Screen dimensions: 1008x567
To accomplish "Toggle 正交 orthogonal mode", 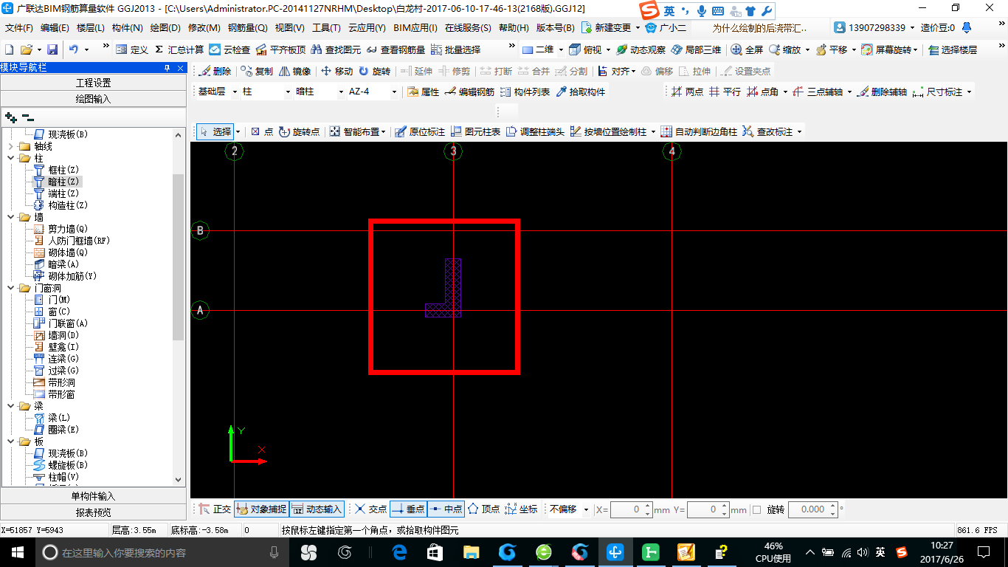I will [x=215, y=509].
